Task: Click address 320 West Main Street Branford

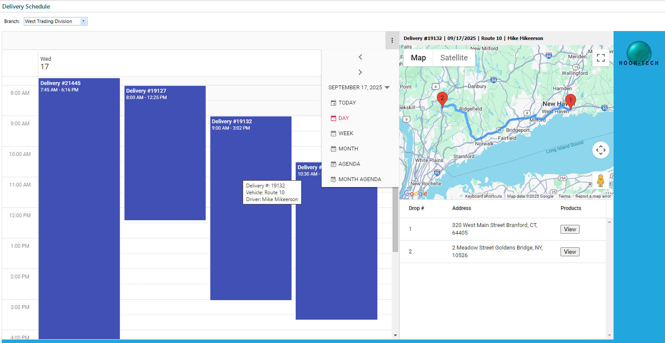Action: (495, 229)
